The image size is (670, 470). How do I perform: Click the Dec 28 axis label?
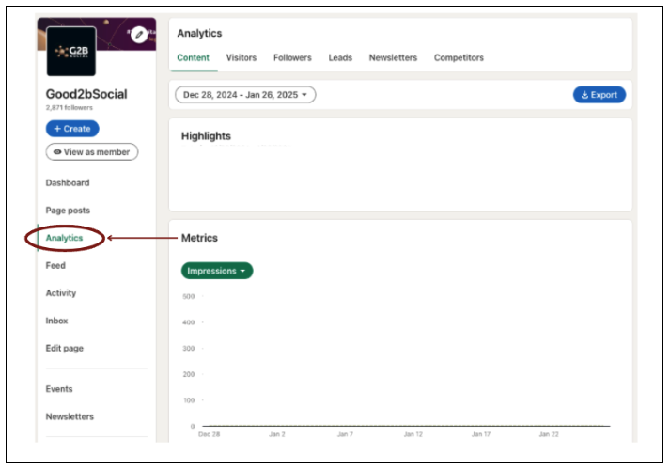[209, 434]
